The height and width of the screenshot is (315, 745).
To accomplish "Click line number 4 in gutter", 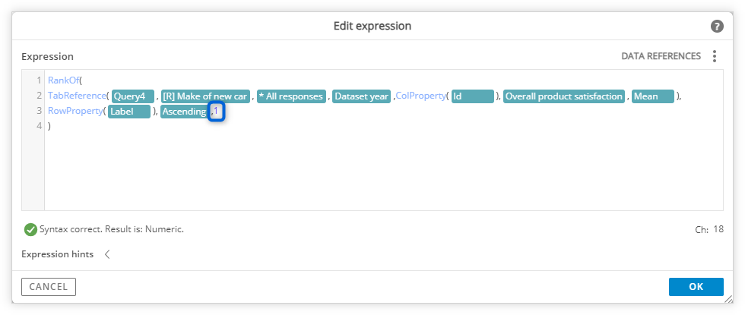I will [x=40, y=126].
